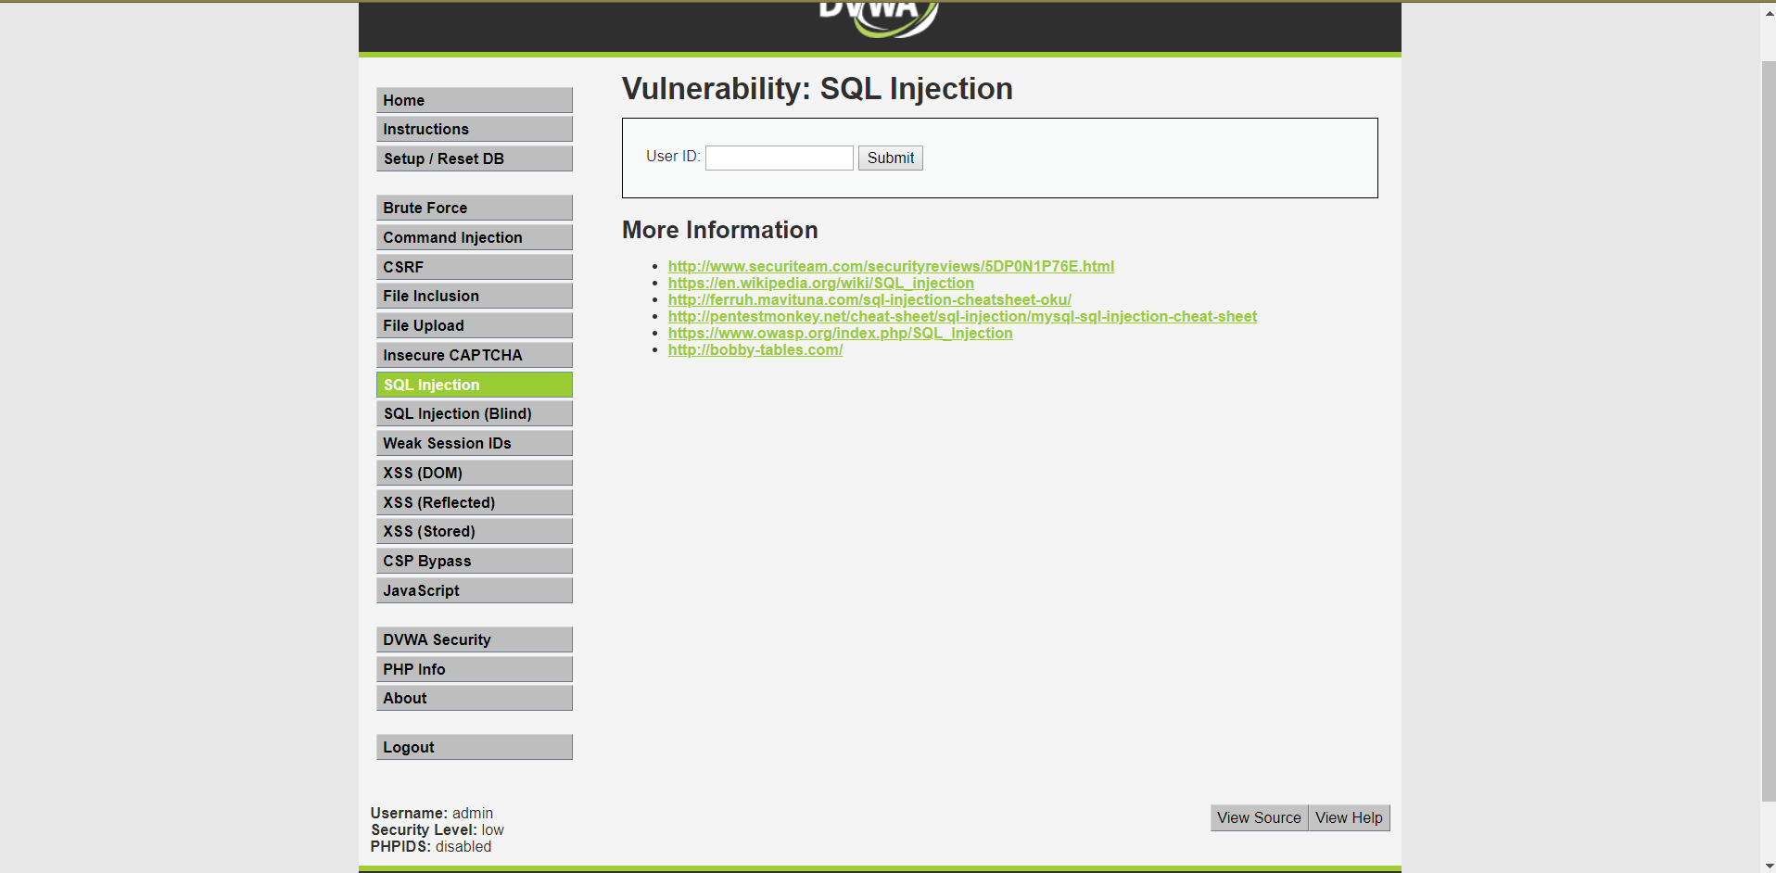The image size is (1776, 873).
Task: Click the 'PHPIDS: disabled' text
Action: [x=431, y=846]
